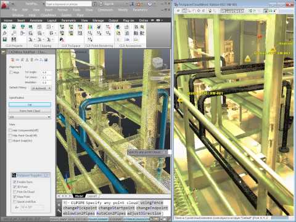Click the wrench icon beside command line
This screenshot has width=296, height=222.
point(59,211)
